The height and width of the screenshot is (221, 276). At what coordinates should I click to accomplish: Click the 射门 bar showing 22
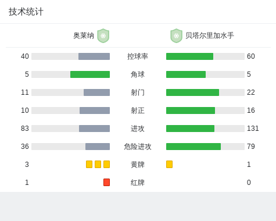pyautogui.click(x=205, y=92)
